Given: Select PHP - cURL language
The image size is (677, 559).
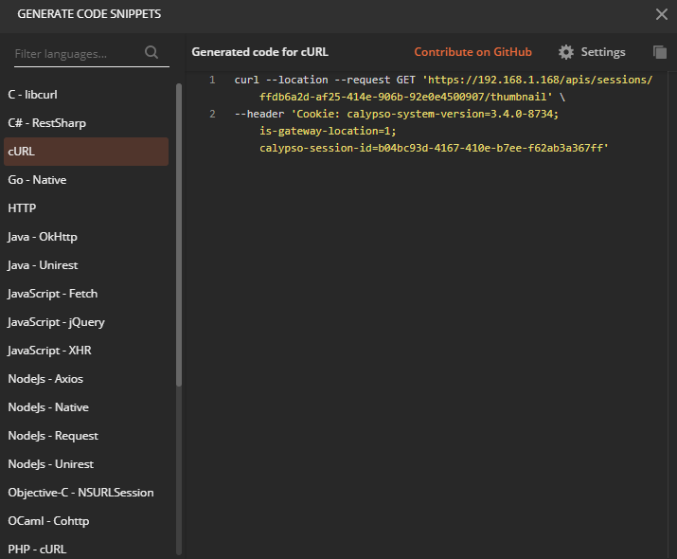Looking at the screenshot, I should pyautogui.click(x=37, y=550).
